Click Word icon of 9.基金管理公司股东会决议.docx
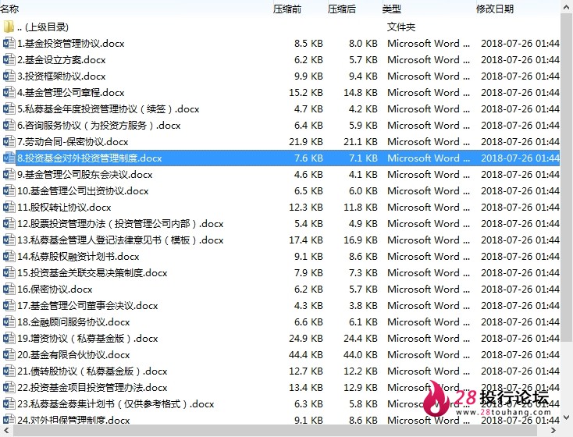This screenshot has height=437, width=573. pyautogui.click(x=9, y=174)
